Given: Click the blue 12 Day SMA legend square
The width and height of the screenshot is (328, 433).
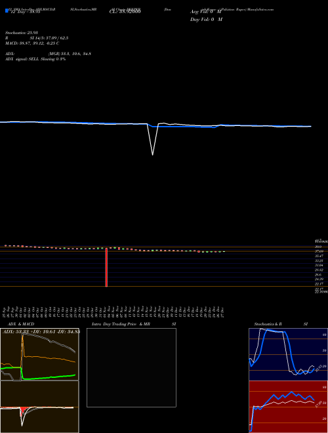Looking at the screenshot, I should [x=7, y=11].
